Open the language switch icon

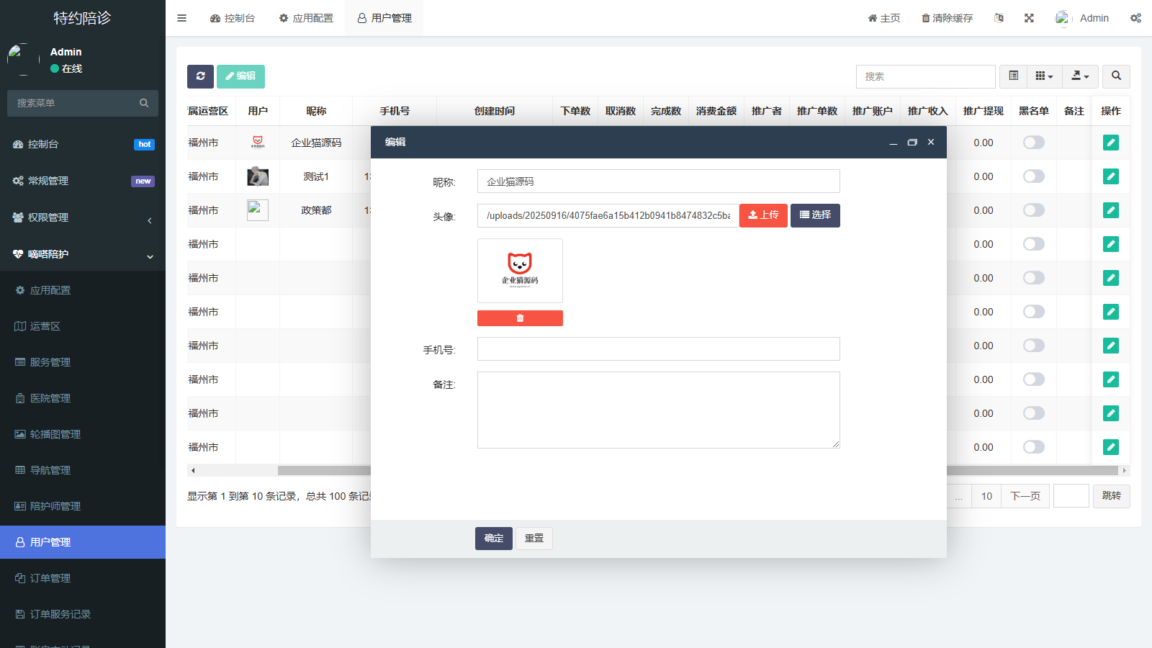[999, 18]
